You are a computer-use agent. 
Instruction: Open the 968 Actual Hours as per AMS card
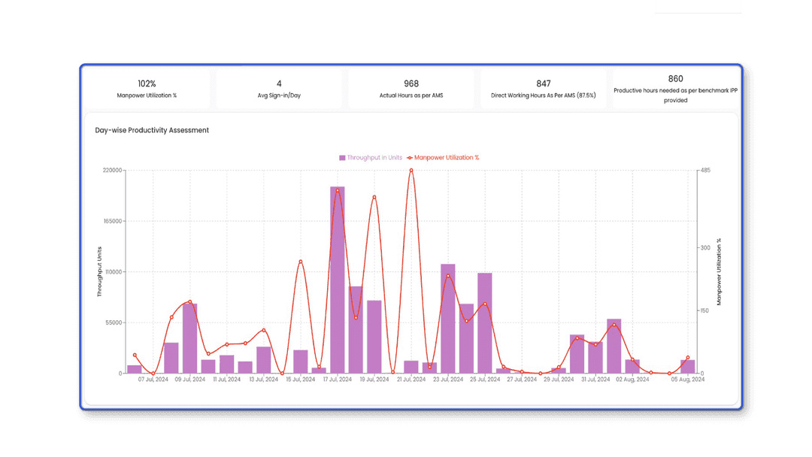click(x=411, y=89)
